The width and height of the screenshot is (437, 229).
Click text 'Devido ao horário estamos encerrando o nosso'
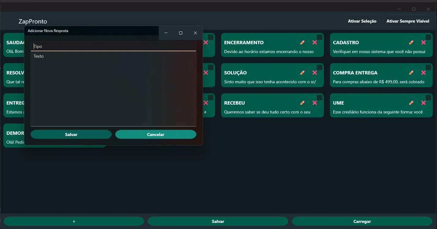click(269, 52)
